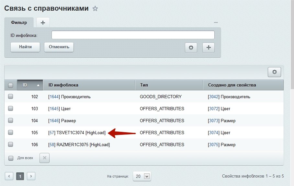Image resolution: width=294 pixels, height=186 pixels.
Task: Go to previous page arrow
Action: point(9,176)
